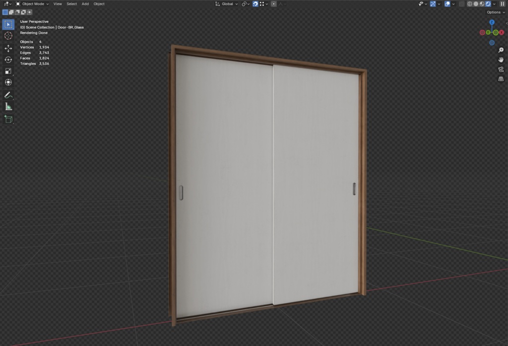Open the gizmos options dropdown arrow
This screenshot has width=508, height=346.
tap(439, 4)
